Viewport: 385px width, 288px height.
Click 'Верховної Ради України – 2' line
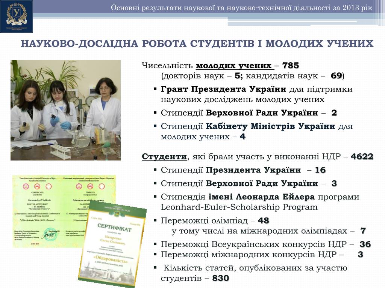(x=271, y=113)
